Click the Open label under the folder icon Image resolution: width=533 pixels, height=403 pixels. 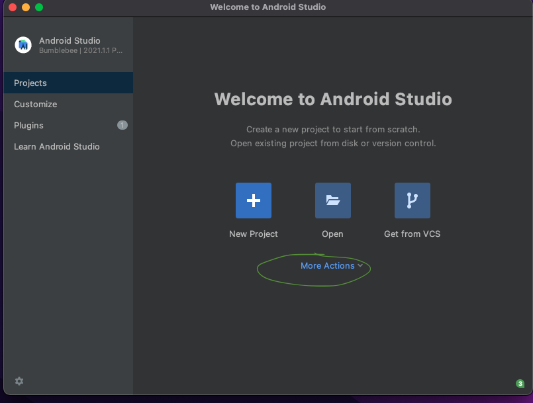coord(332,234)
